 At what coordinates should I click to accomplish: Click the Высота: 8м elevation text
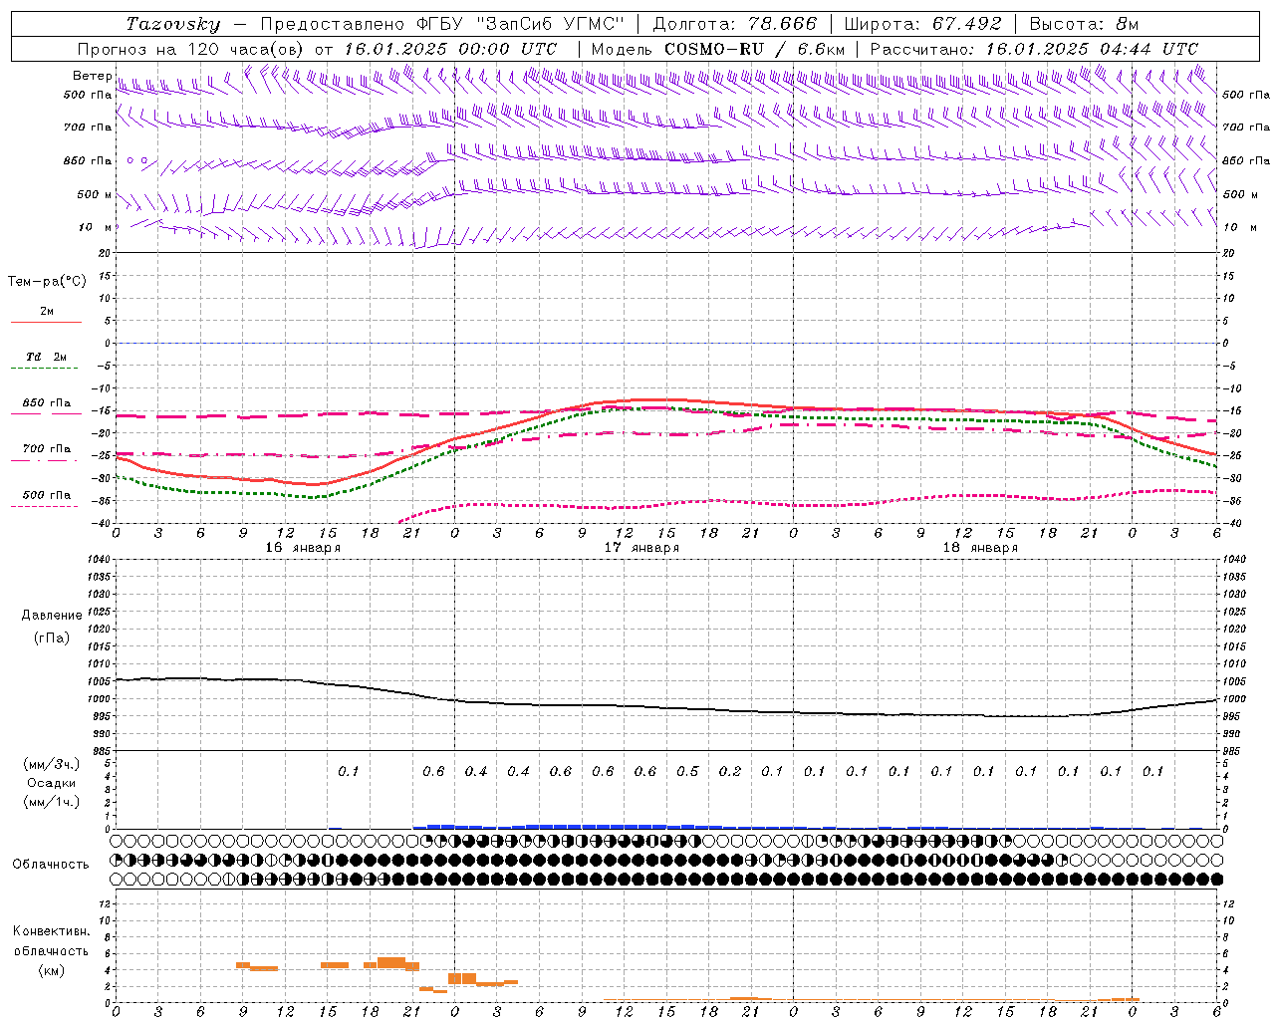(1084, 24)
